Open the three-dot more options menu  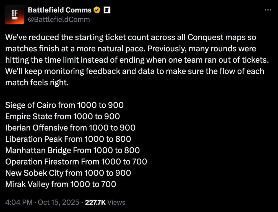pyautogui.click(x=268, y=10)
